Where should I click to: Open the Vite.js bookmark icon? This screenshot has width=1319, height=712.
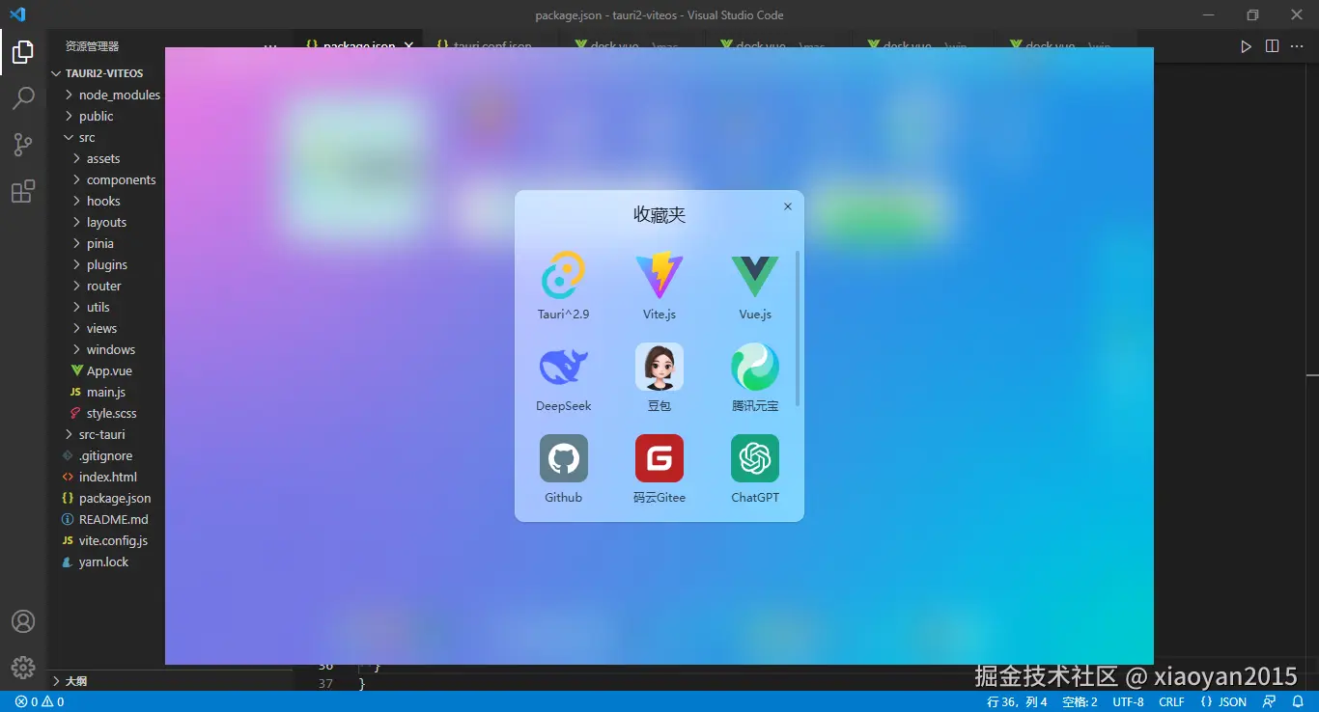pos(659,276)
